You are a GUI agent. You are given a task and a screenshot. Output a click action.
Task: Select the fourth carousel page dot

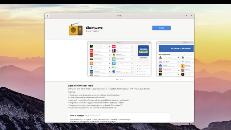(x=122, y=79)
